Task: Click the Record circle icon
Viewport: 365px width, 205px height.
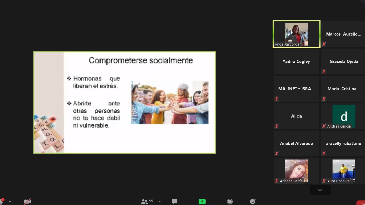Action: point(230,202)
